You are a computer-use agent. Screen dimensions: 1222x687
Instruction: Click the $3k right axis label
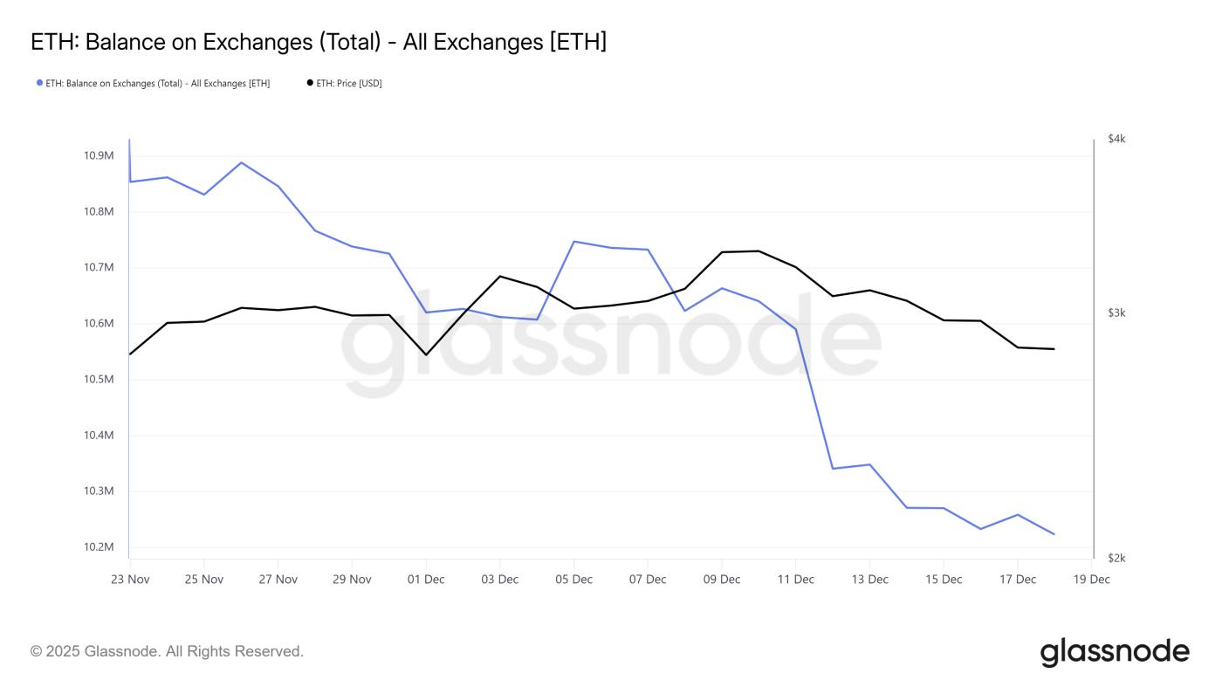pos(1116,313)
